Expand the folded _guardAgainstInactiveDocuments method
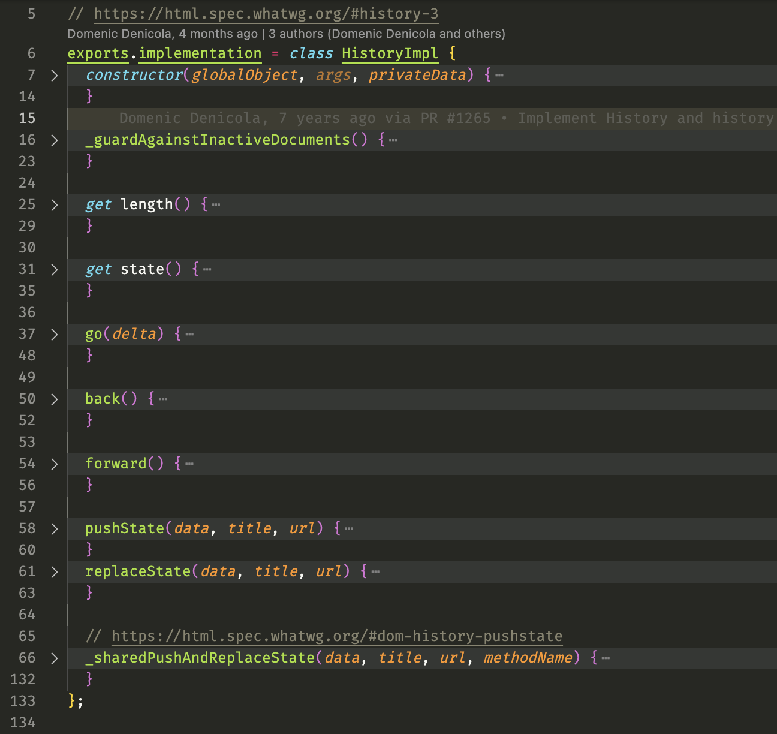777x734 pixels. (55, 140)
